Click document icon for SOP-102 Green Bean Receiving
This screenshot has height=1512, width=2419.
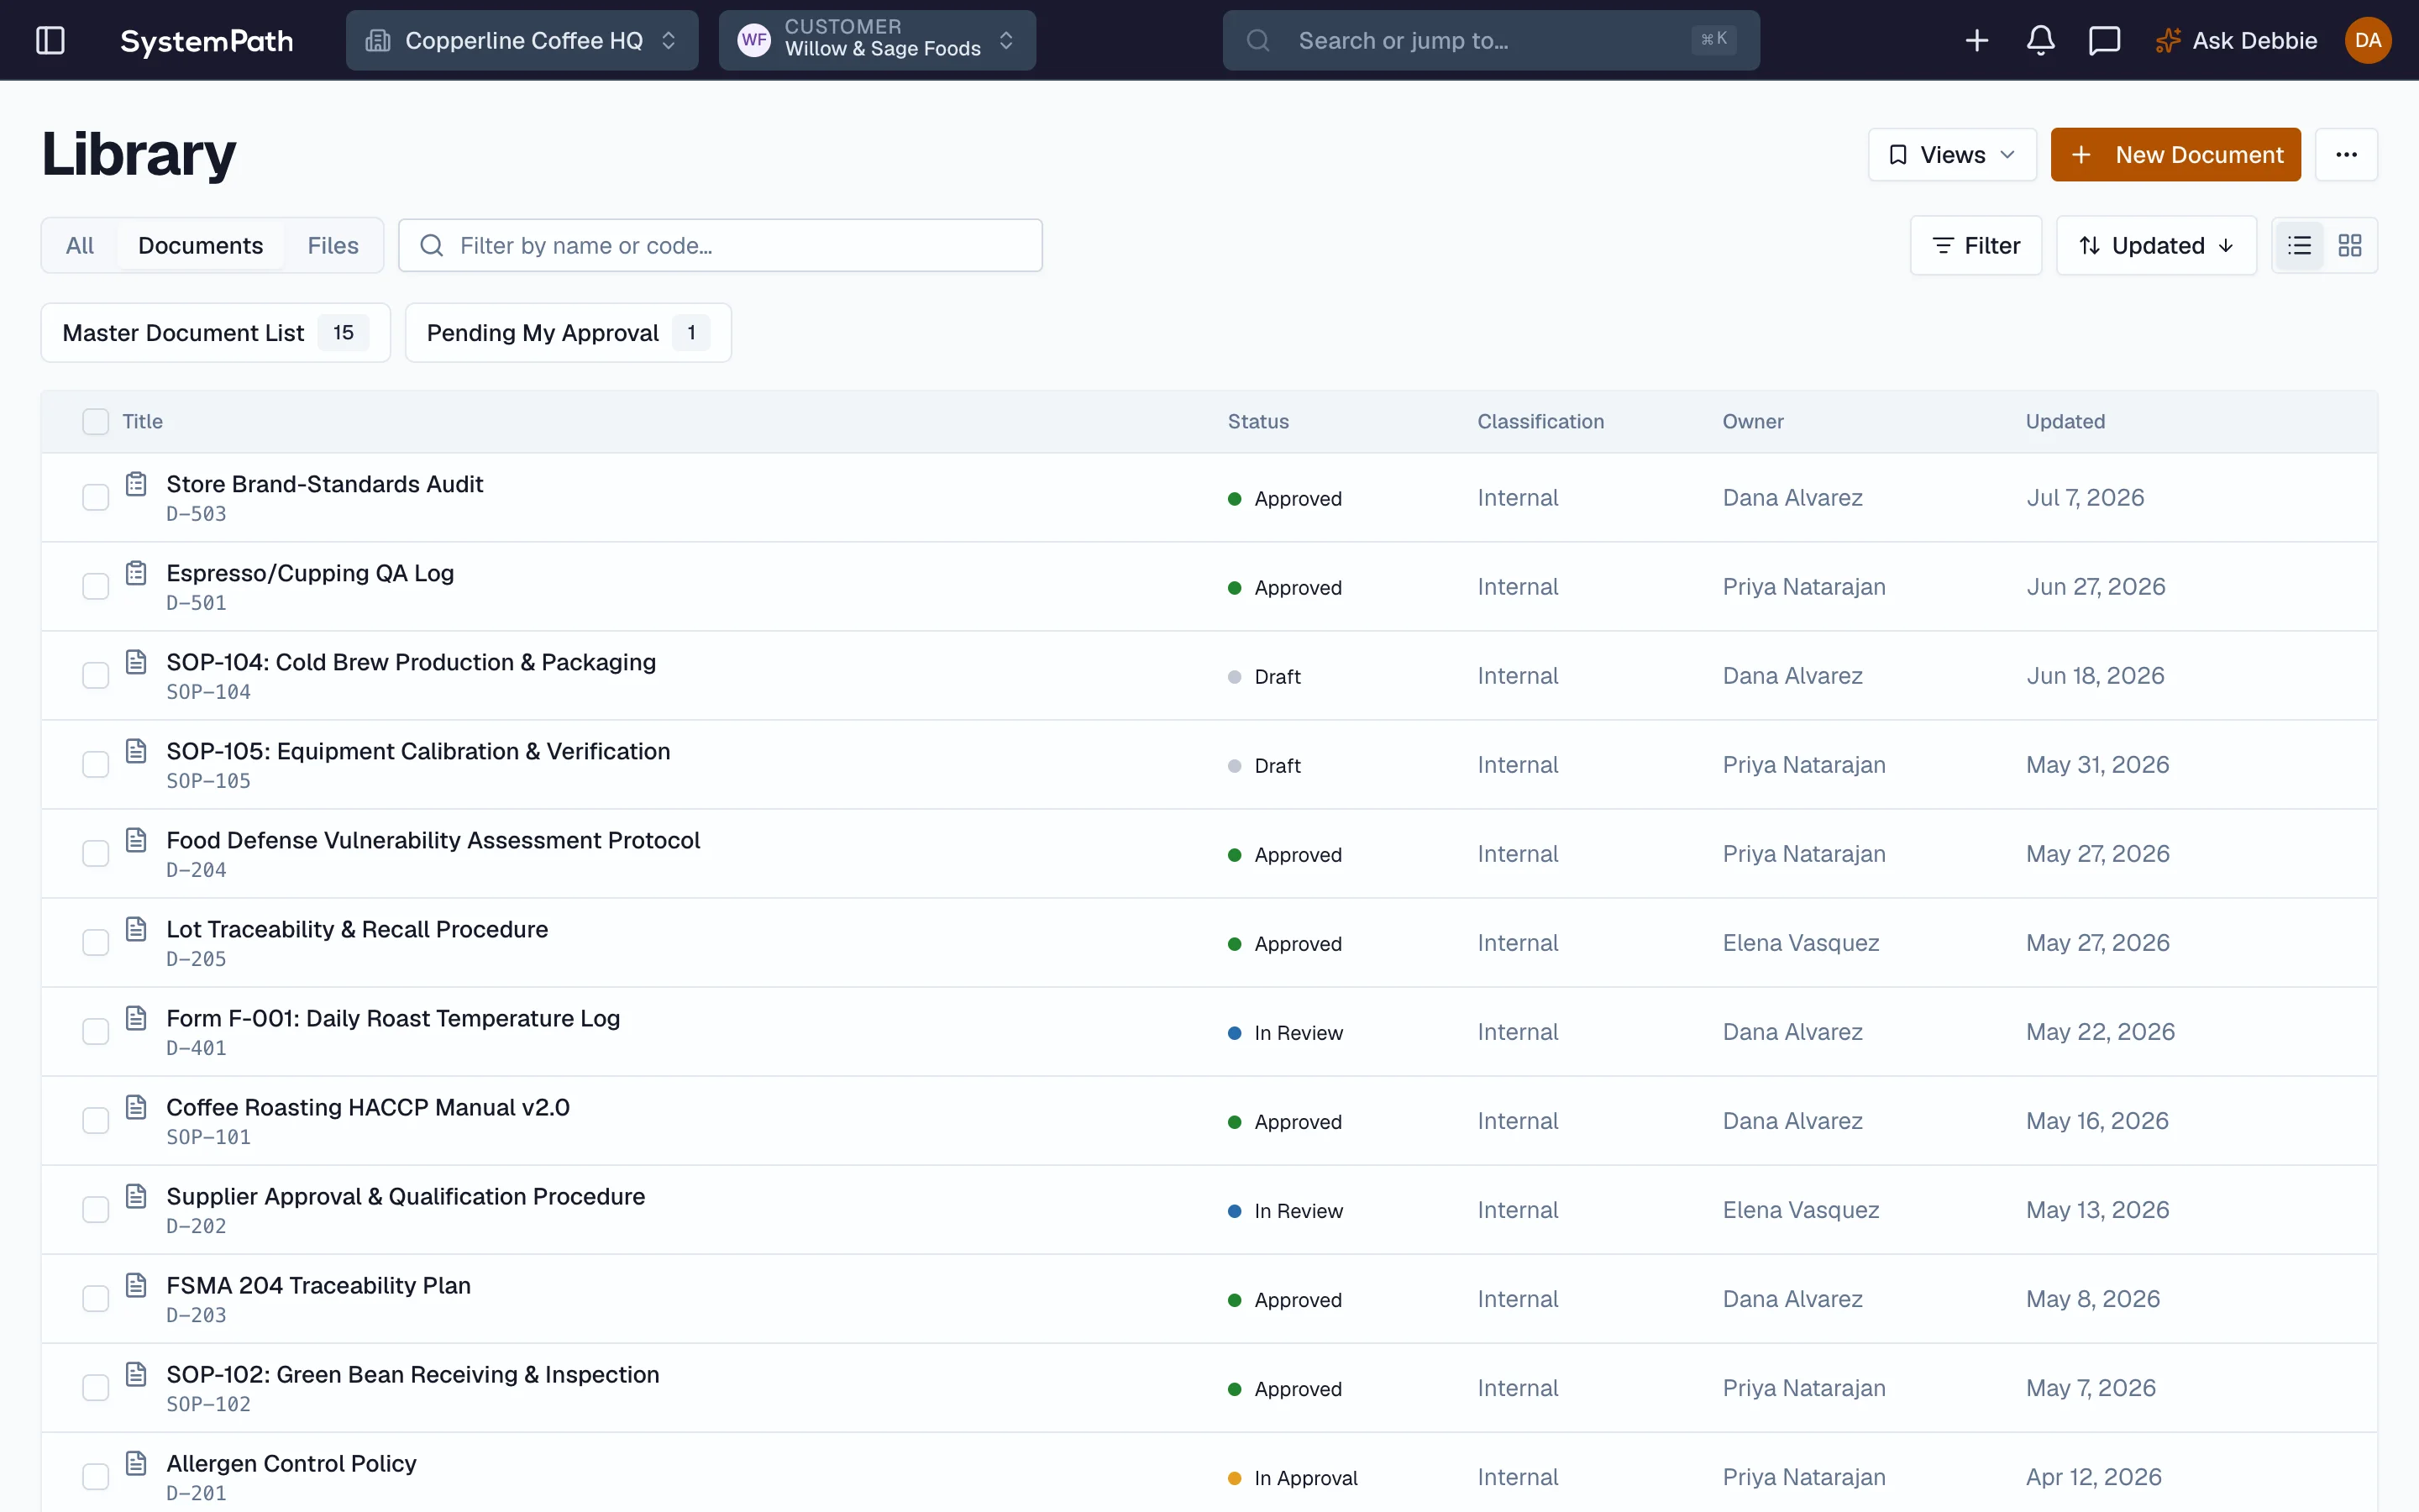pyautogui.click(x=137, y=1374)
